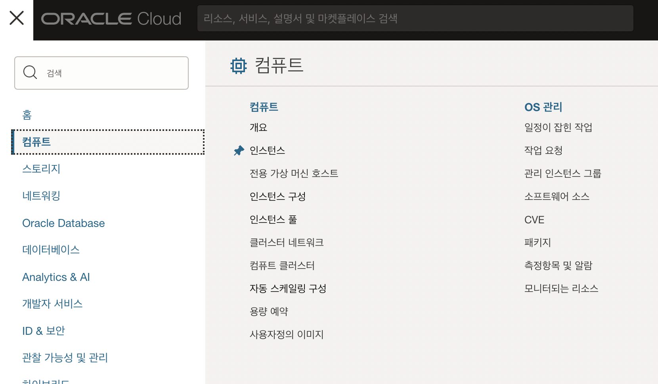Screen dimensions: 658x384
Task: Open ID & 보안 category
Action: coord(44,331)
